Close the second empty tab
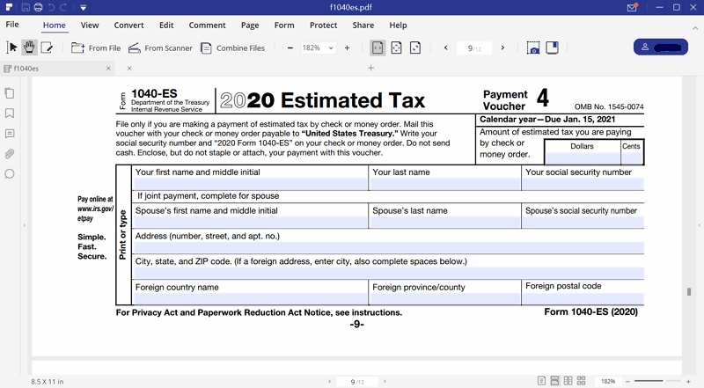This screenshot has width=704, height=388. (x=129, y=69)
